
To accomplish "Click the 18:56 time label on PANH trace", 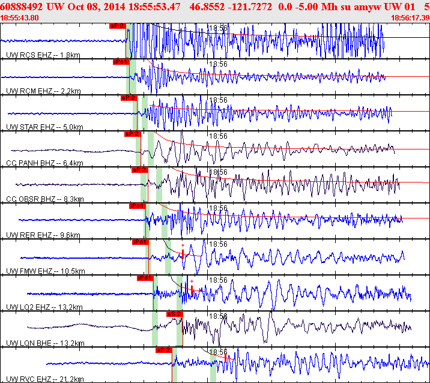I will point(218,136).
